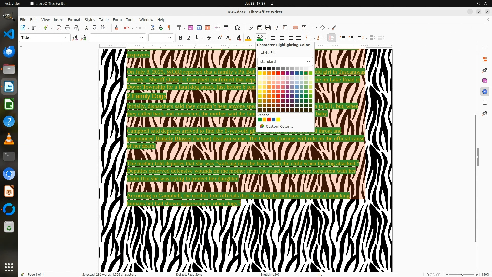Click the No Fill button
Screen dimensions: 492x277
tap(268, 53)
